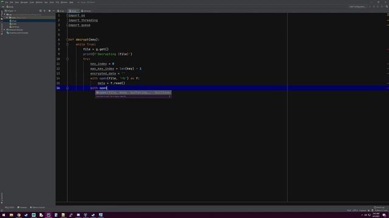
Task: Open the Event Log
Action: click(x=379, y=207)
